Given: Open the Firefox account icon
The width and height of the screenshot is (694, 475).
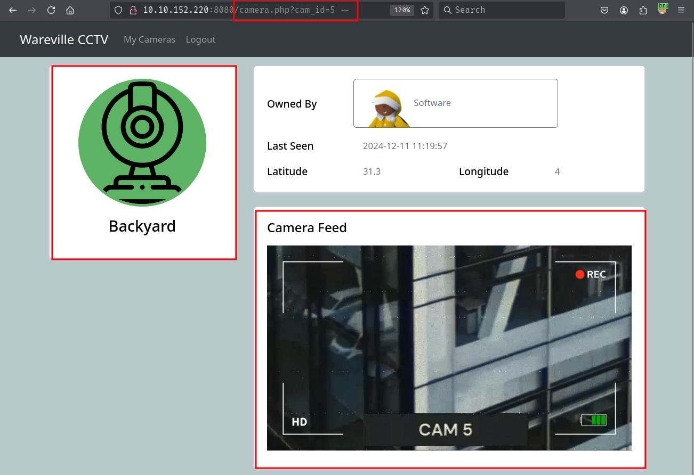Looking at the screenshot, I should click(624, 10).
